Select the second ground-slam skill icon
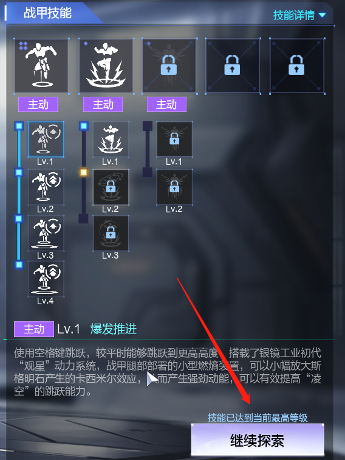This screenshot has height=460, width=345. click(106, 66)
